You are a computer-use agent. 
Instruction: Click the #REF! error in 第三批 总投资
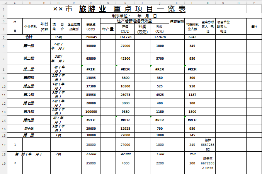[x=91, y=69]
